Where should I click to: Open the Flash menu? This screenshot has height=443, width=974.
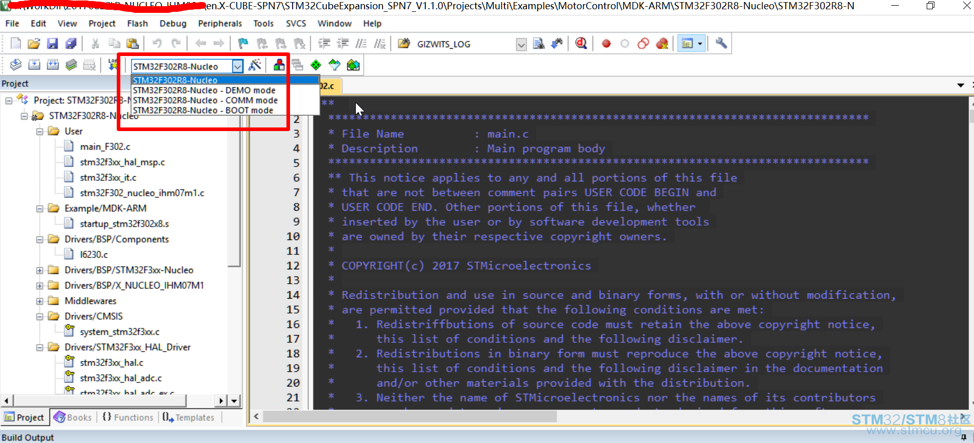(x=137, y=24)
